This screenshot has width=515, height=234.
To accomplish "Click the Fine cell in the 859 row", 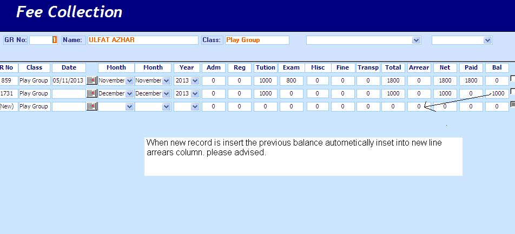I will [342, 80].
